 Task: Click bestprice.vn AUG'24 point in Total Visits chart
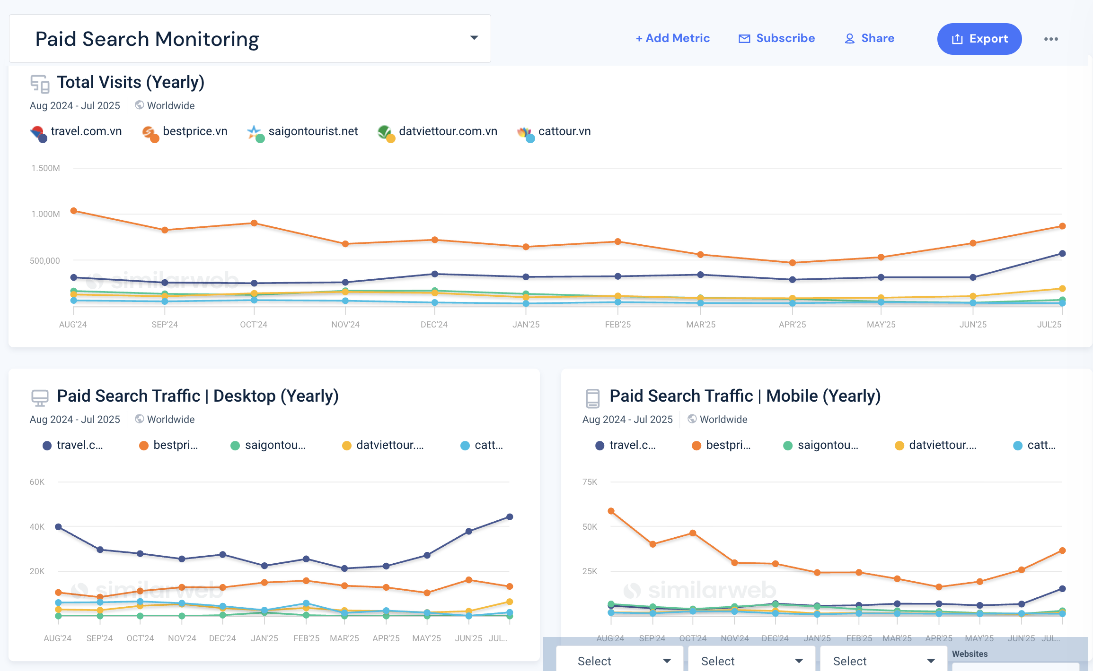pyautogui.click(x=74, y=211)
